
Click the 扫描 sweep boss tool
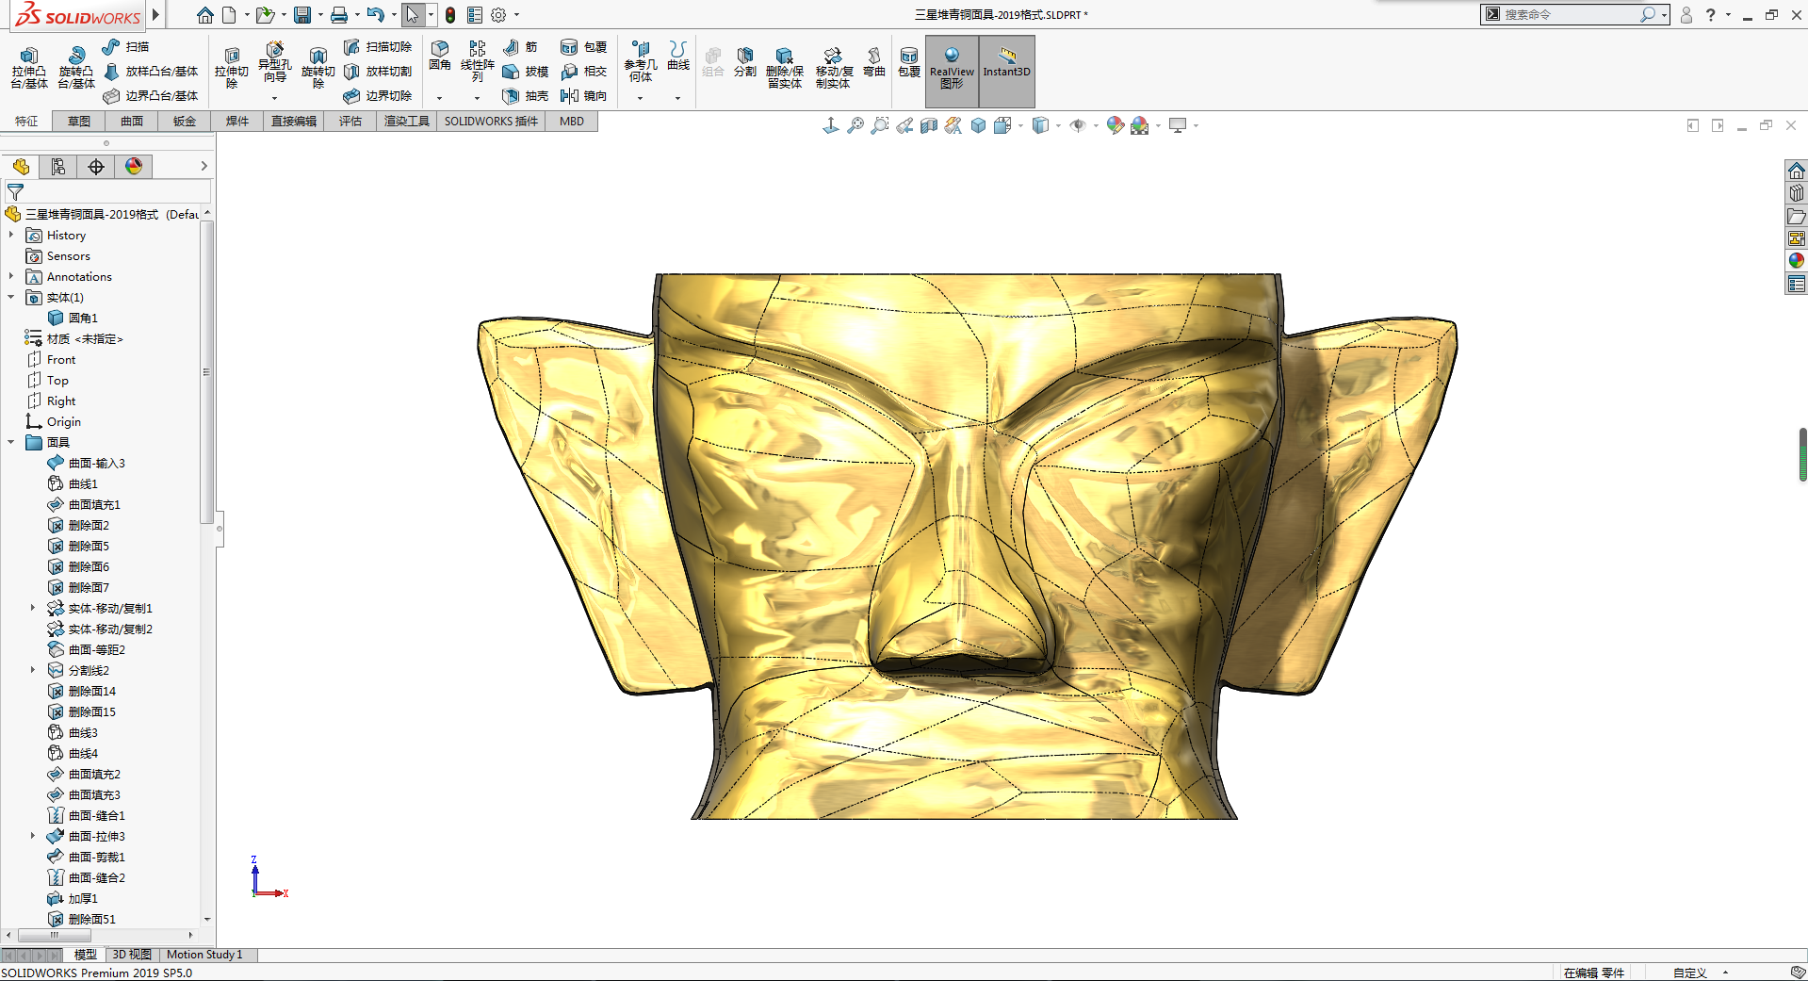[x=125, y=46]
